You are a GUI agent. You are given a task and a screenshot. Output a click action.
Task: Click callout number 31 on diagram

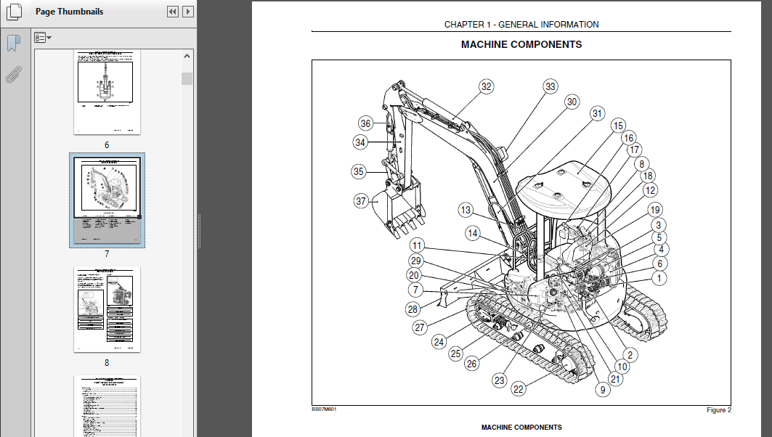coord(597,114)
